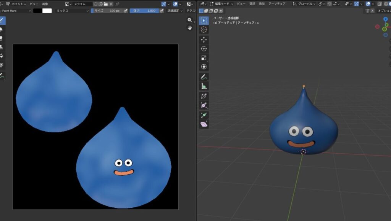Image resolution: width=391 pixels, height=221 pixels.
Task: Expand the 編集モード mode selector
Action: [221, 3]
